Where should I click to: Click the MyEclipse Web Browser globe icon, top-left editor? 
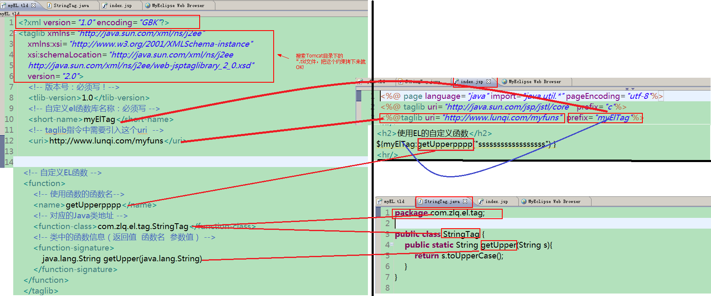pyautogui.click(x=148, y=5)
